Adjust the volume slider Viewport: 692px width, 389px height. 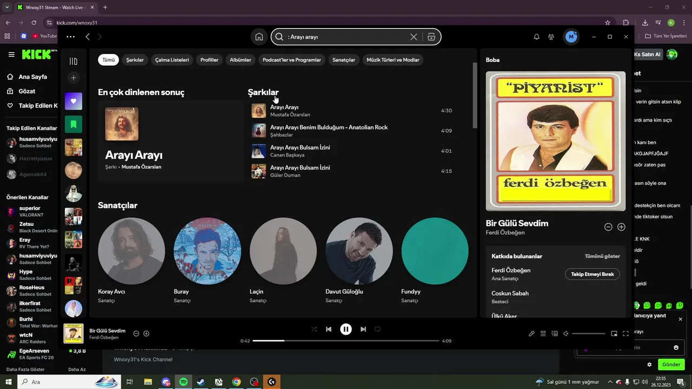[589, 333]
